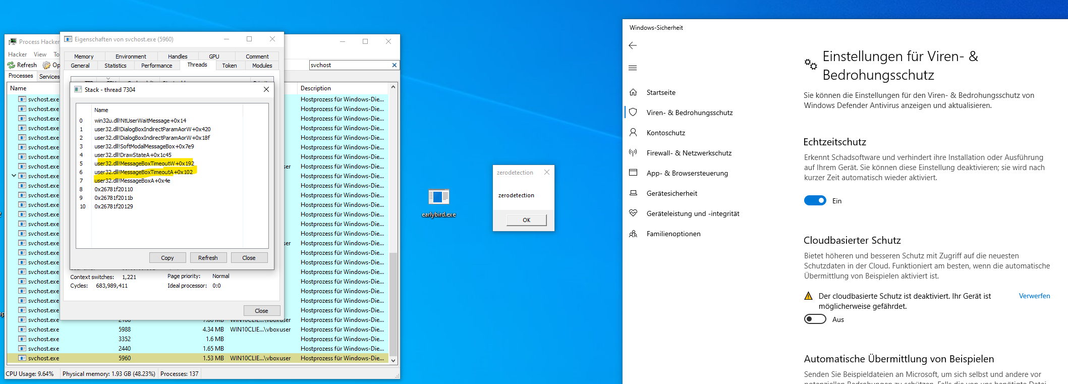Switch to the General tab
1068x384 pixels.
pos(80,66)
